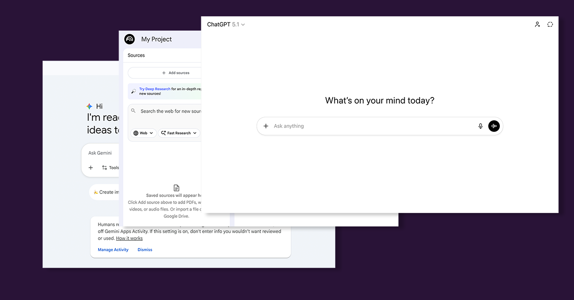The width and height of the screenshot is (574, 300).
Task: Click Manage Activity in the Gemini notice
Action: pos(113,249)
